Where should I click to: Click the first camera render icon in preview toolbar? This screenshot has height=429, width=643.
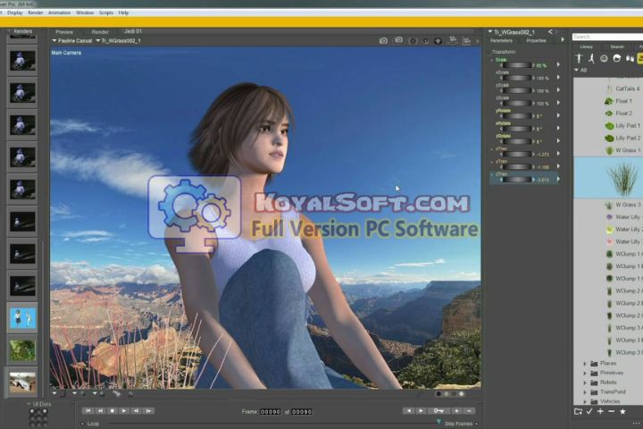coord(383,40)
